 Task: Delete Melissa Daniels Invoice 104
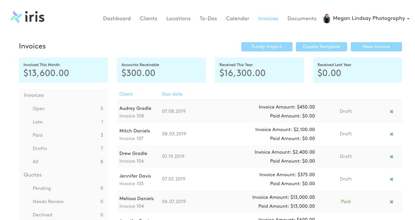tap(392, 202)
